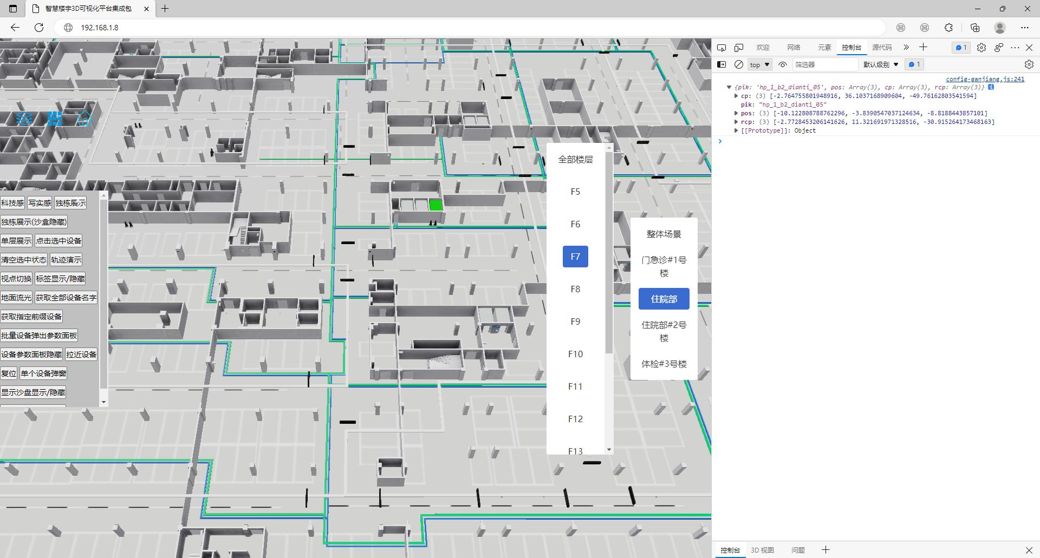Click the blue building grid icon
Screen dimensions: 1040x558
[x=55, y=119]
